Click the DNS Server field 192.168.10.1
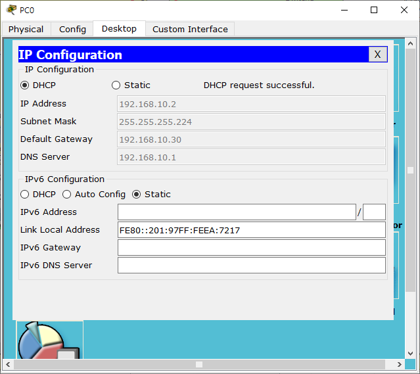The width and height of the screenshot is (420, 374). [251, 157]
